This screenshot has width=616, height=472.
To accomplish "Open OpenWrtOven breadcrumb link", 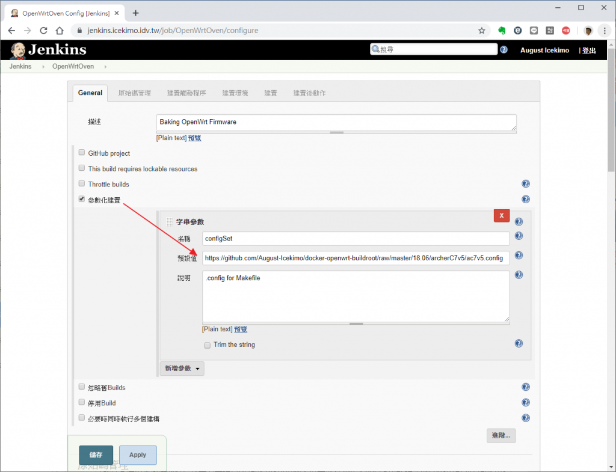I will (73, 66).
